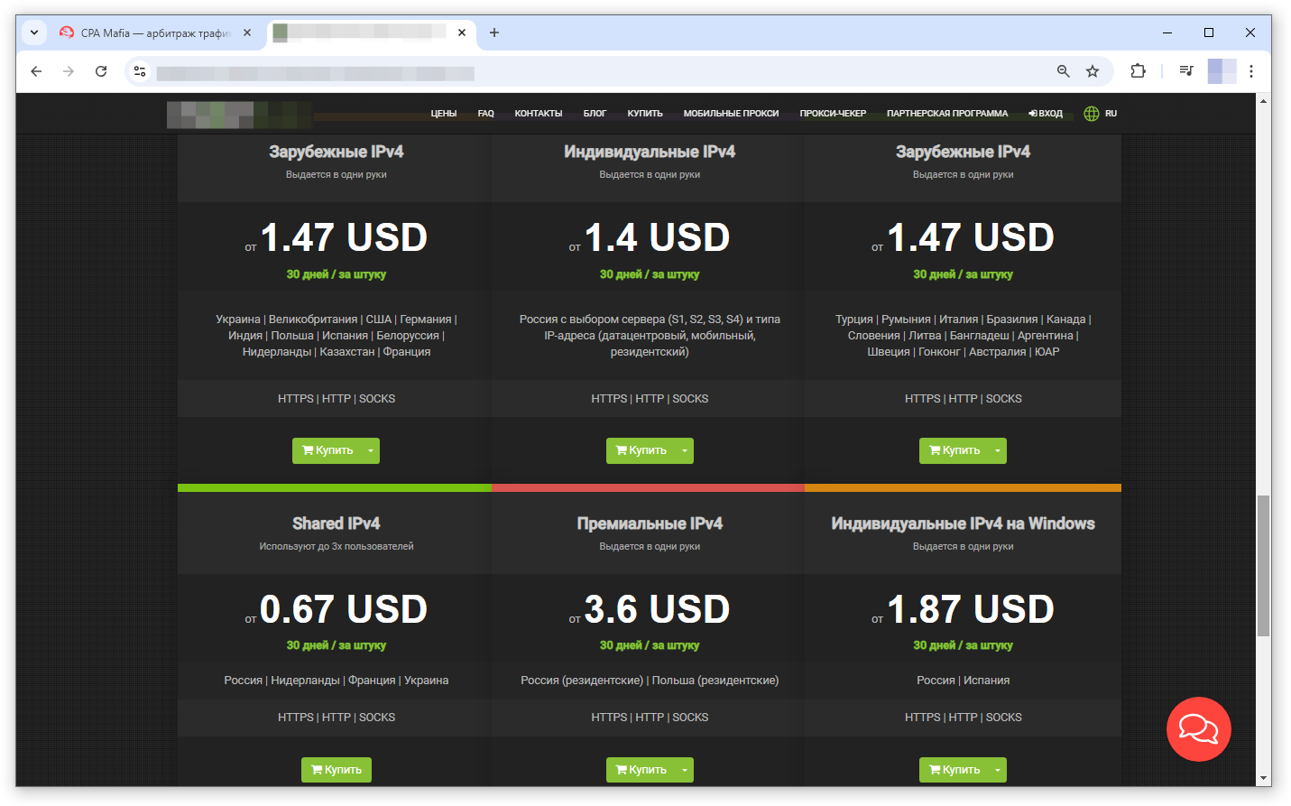Open the RU language selector
Image resolution: width=1291 pixels, height=806 pixels.
point(1111,114)
